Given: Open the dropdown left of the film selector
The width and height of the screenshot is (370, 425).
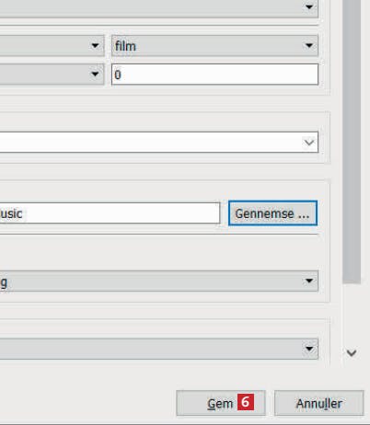Looking at the screenshot, I should click(52, 46).
